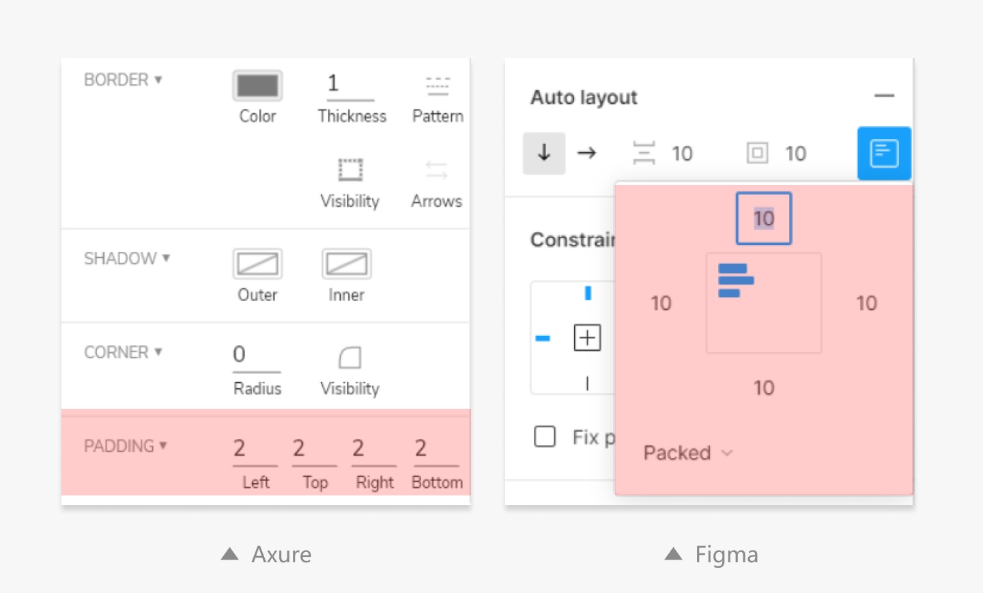Image resolution: width=983 pixels, height=593 pixels.
Task: Open the Inner shadow settings
Action: 346,264
